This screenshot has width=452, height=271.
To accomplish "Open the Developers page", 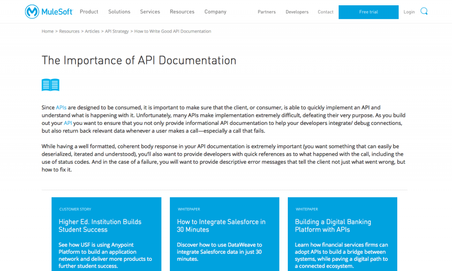I will pyautogui.click(x=297, y=12).
